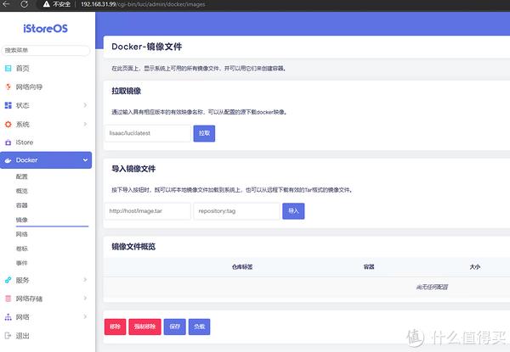Focus the lisaac/luci:latest image name field

click(x=148, y=133)
